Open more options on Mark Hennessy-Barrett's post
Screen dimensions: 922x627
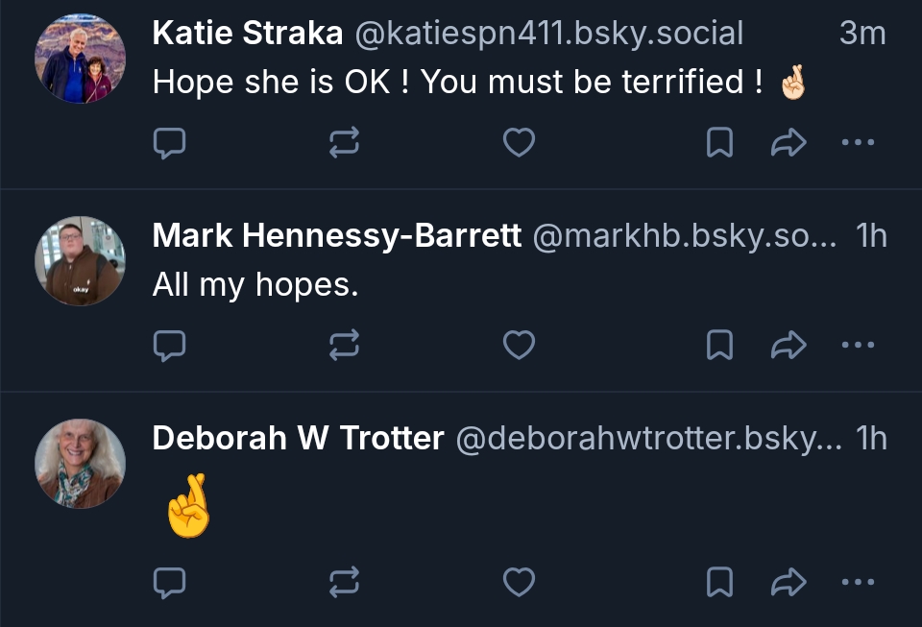(x=857, y=345)
